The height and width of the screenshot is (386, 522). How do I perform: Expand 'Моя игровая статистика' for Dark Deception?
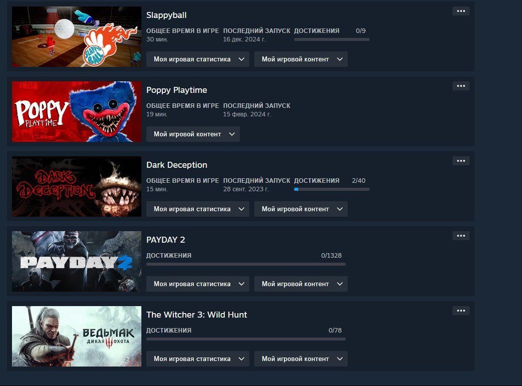pyautogui.click(x=198, y=209)
